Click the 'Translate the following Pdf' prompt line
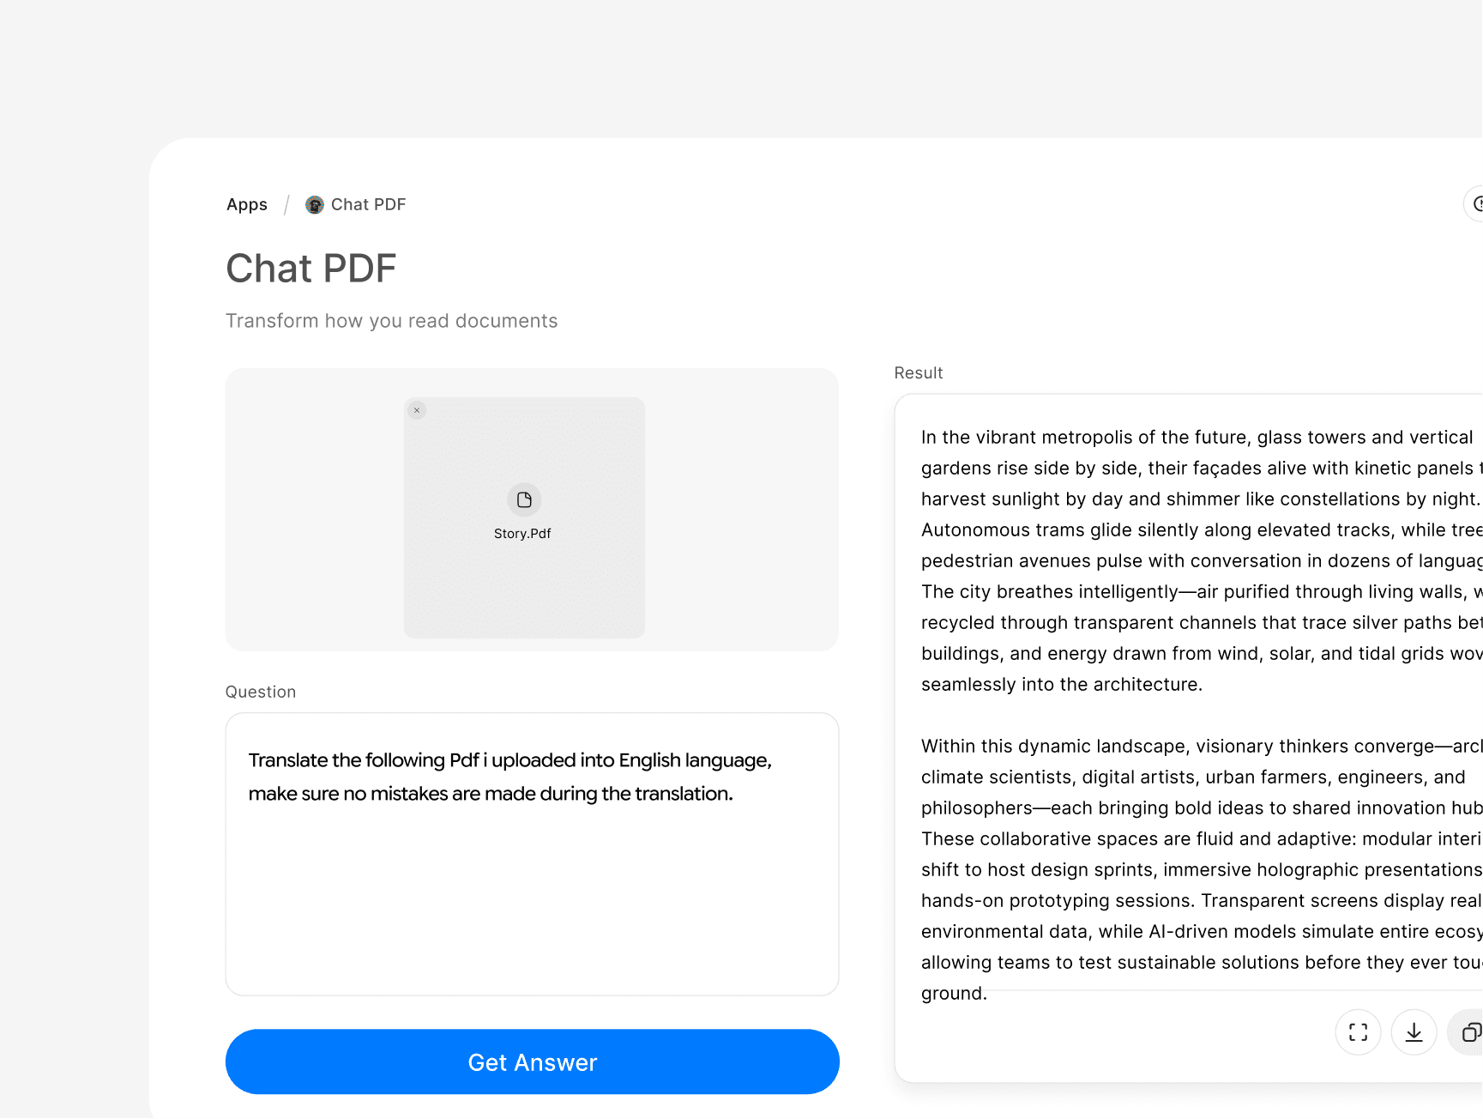This screenshot has width=1483, height=1119. [x=509, y=760]
